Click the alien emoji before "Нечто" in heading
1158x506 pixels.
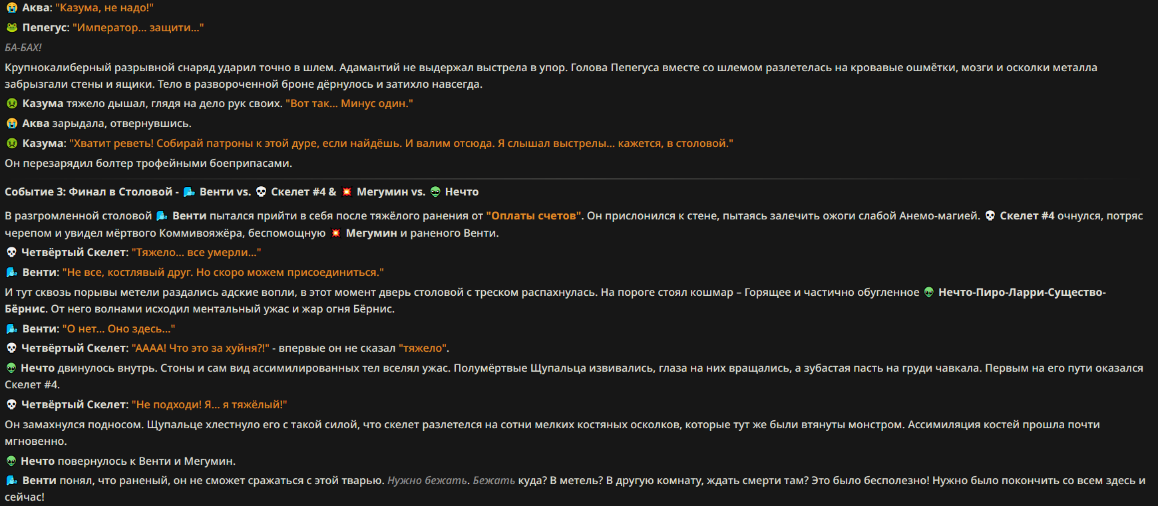tap(435, 192)
